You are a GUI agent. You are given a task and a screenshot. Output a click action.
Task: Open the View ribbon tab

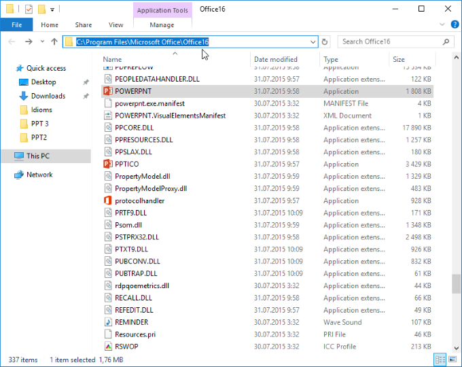pyautogui.click(x=116, y=24)
